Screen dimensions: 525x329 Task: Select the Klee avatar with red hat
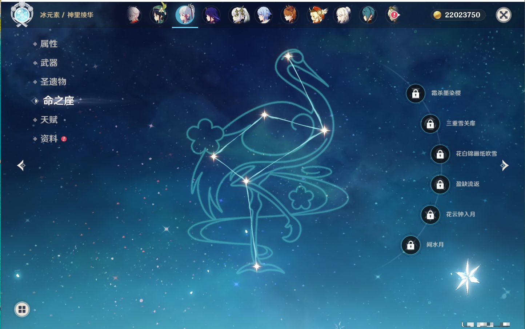(317, 15)
